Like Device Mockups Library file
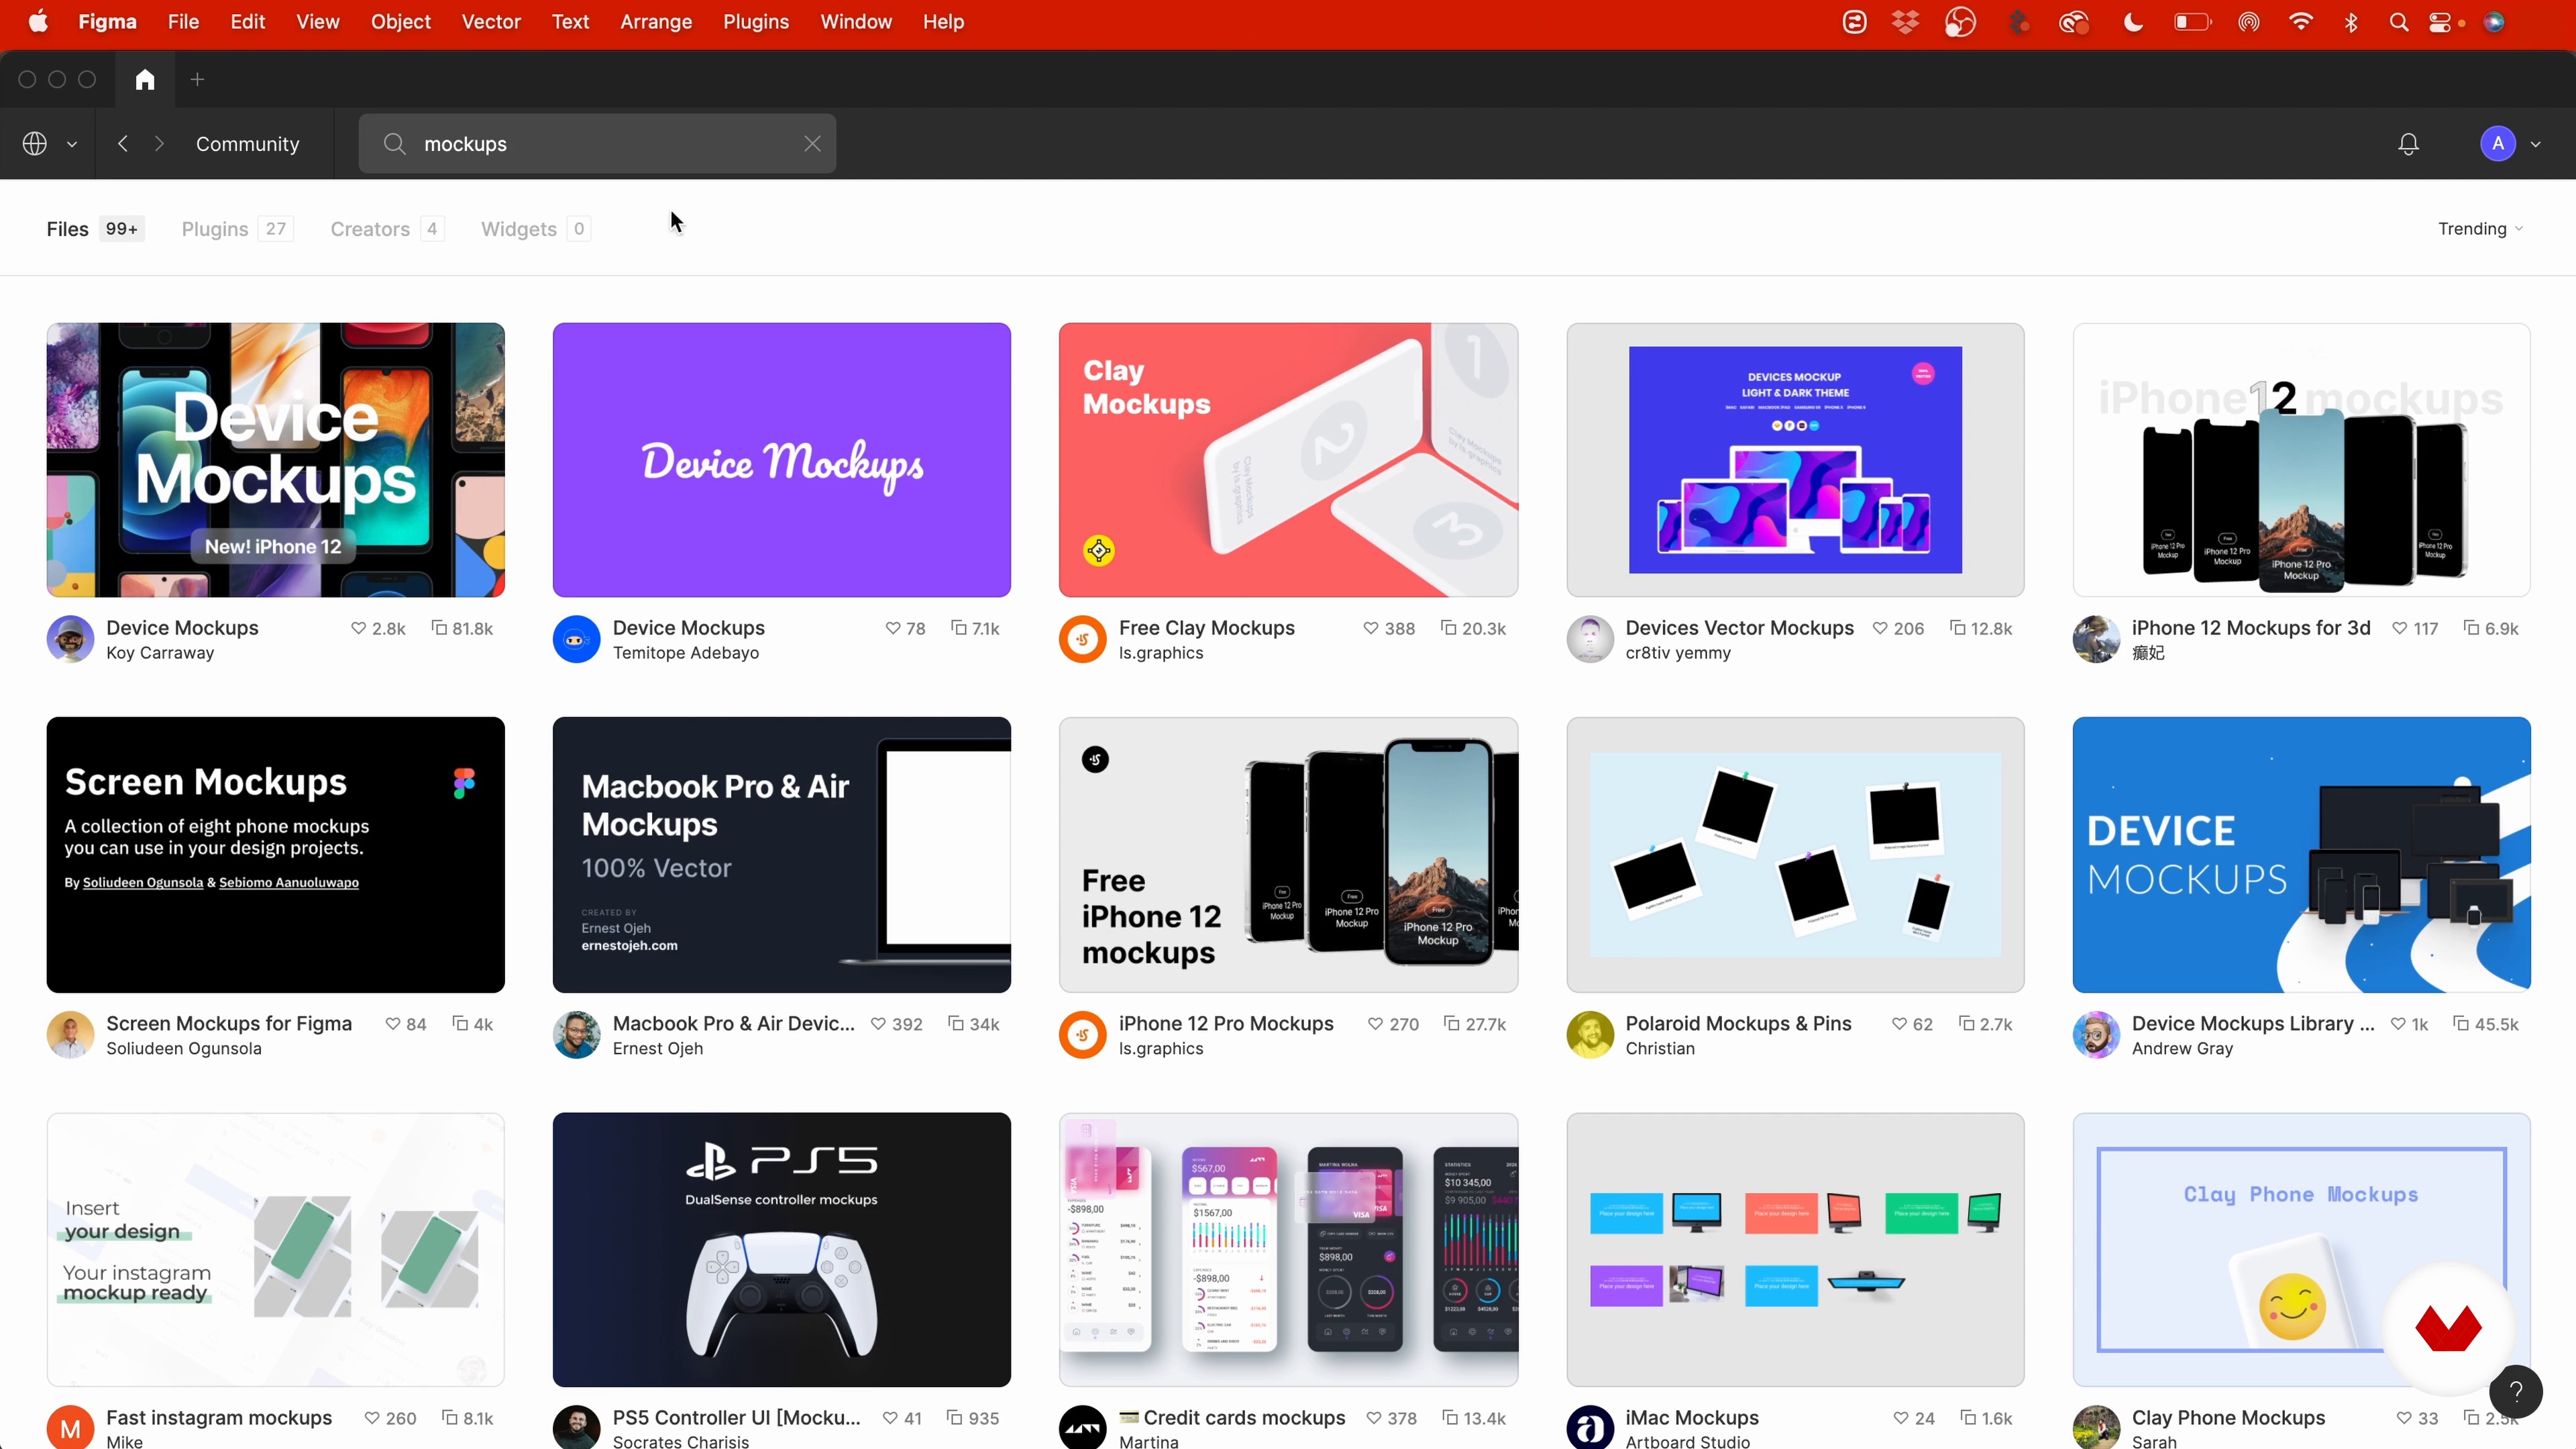Image resolution: width=2576 pixels, height=1449 pixels. click(2398, 1024)
